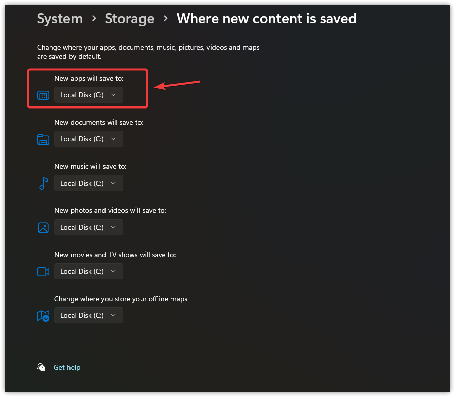Image resolution: width=455 pixels, height=397 pixels.
Task: Expand the New movies and TV shows dropdown
Action: coord(89,271)
